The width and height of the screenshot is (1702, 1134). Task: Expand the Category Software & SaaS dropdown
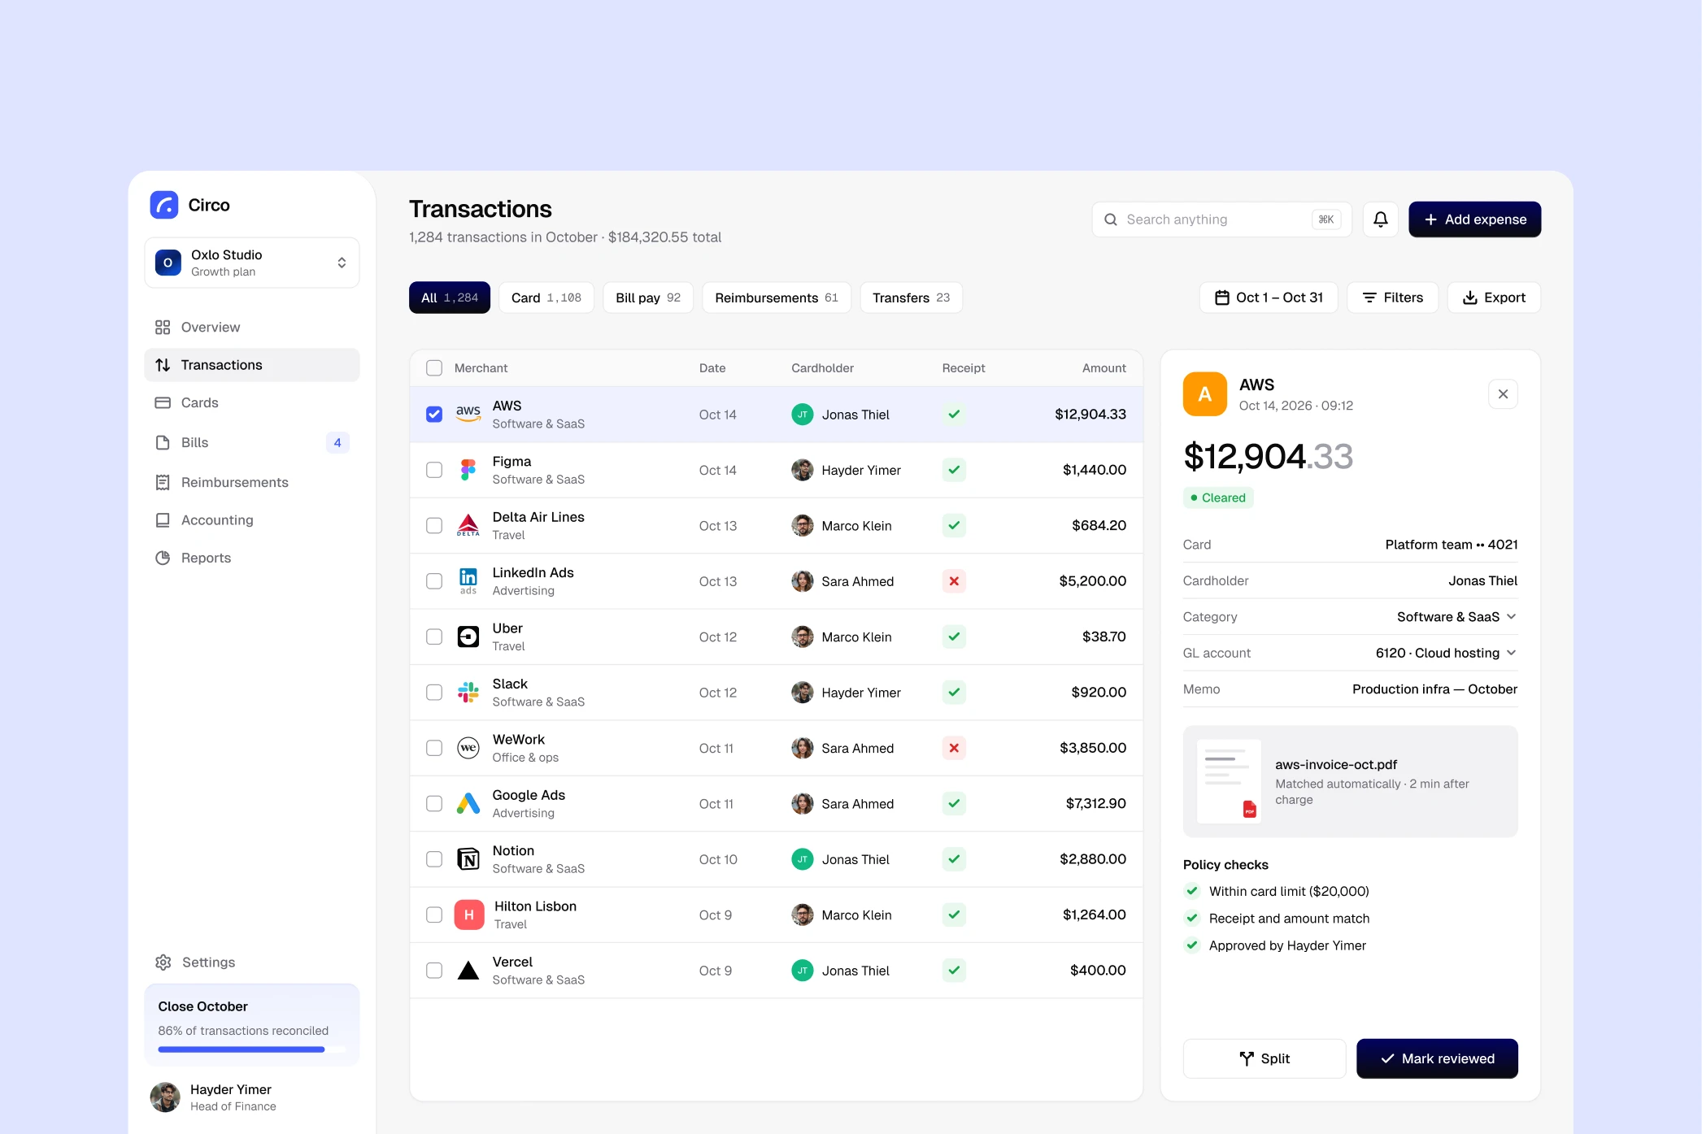pyautogui.click(x=1456, y=617)
